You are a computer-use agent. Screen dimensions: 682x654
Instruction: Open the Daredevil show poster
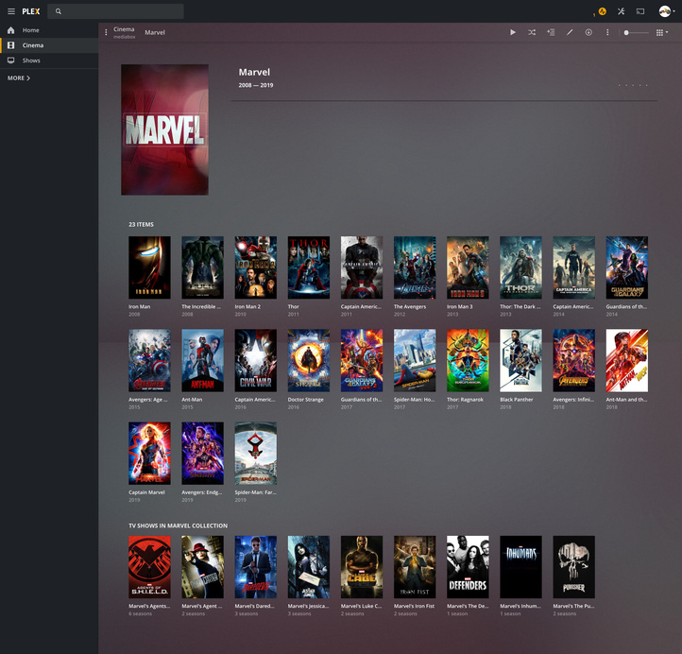[255, 566]
